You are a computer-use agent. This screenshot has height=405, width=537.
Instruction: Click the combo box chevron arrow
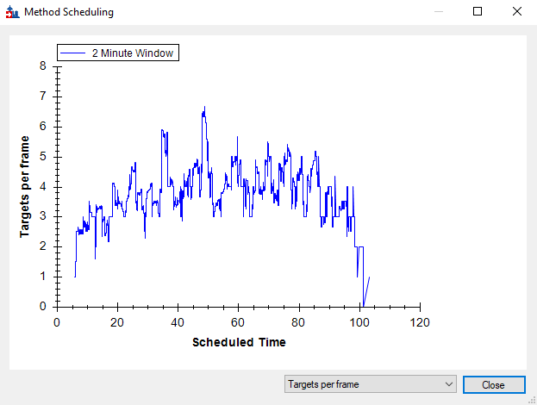point(447,384)
